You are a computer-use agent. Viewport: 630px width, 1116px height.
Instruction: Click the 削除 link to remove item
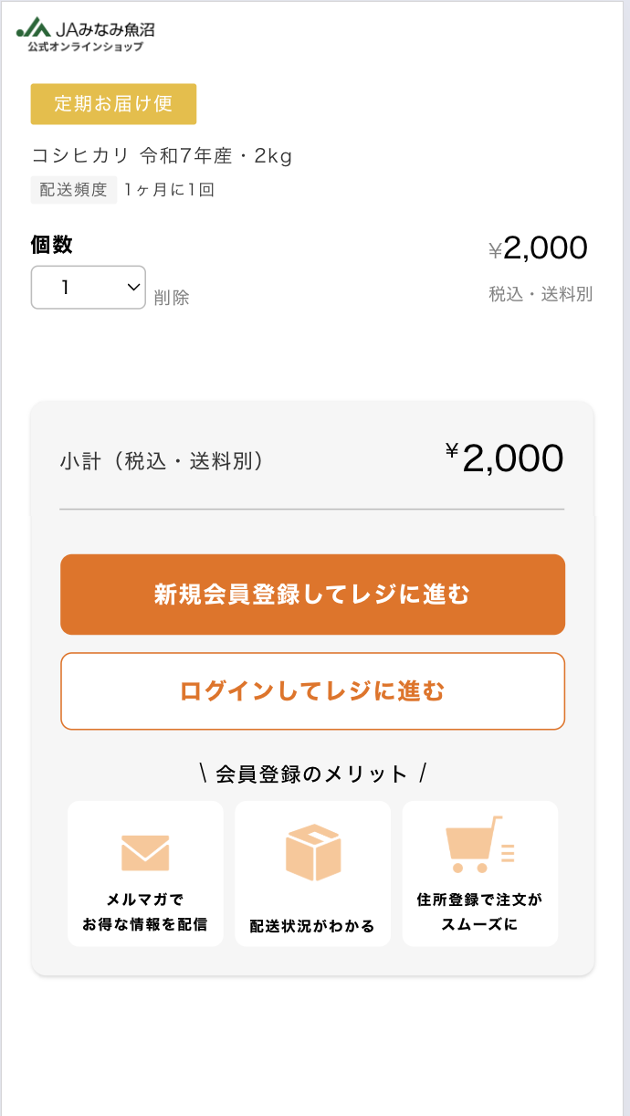click(174, 298)
